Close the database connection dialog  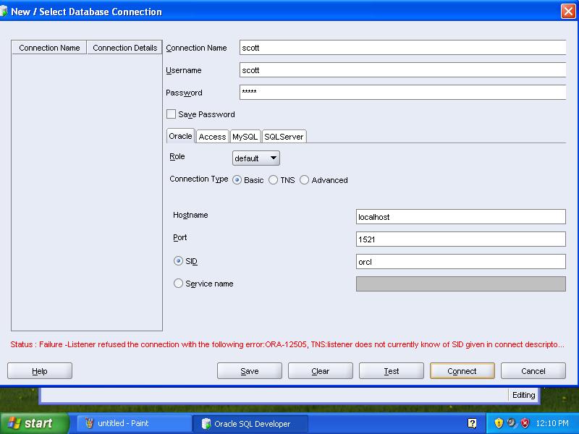click(x=567, y=12)
